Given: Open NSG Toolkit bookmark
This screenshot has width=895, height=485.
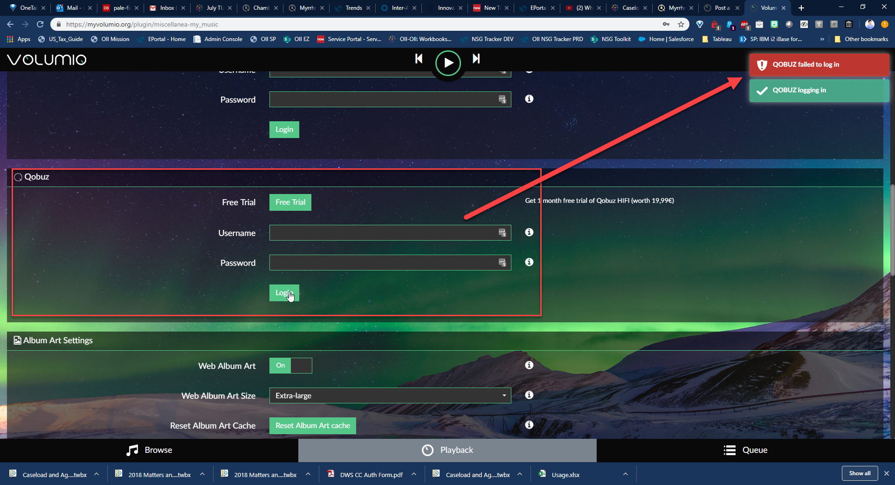Looking at the screenshot, I should tap(611, 39).
